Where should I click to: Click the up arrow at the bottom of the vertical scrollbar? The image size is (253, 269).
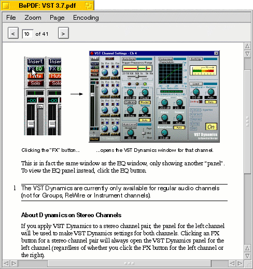pos(247,248)
